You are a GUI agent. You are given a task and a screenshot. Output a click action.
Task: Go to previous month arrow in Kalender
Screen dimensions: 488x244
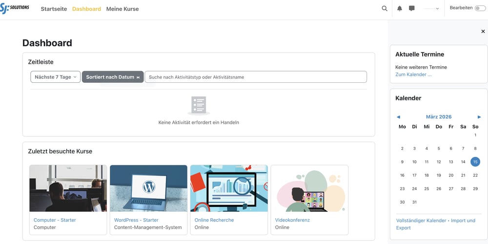[398, 117]
